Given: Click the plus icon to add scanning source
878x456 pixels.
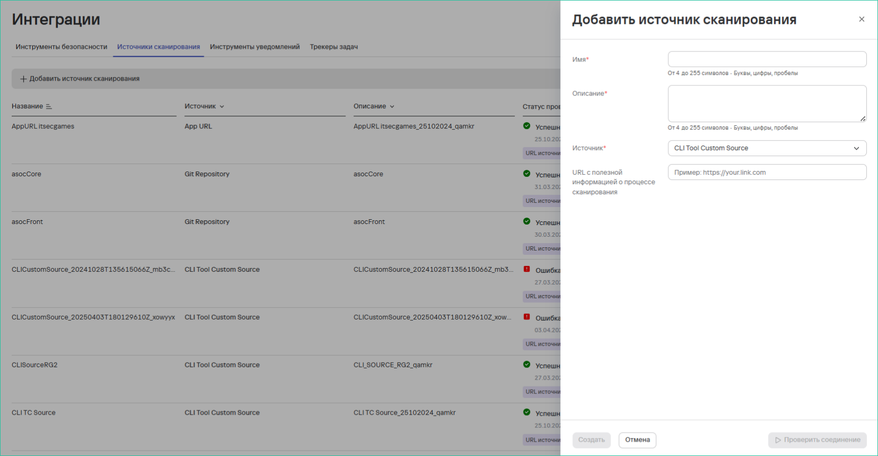Looking at the screenshot, I should pyautogui.click(x=23, y=79).
